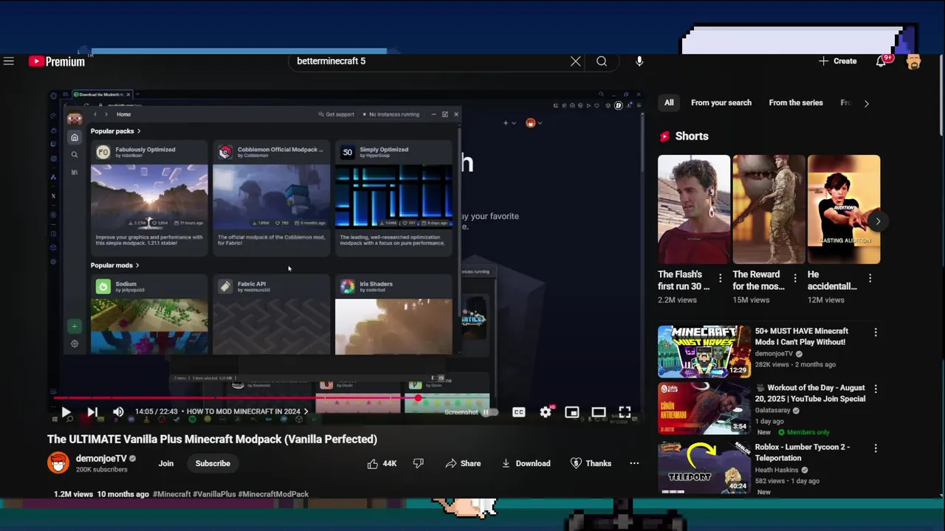Viewport: 945px width, 531px height.
Task: Switch to theater mode
Action: click(599, 412)
